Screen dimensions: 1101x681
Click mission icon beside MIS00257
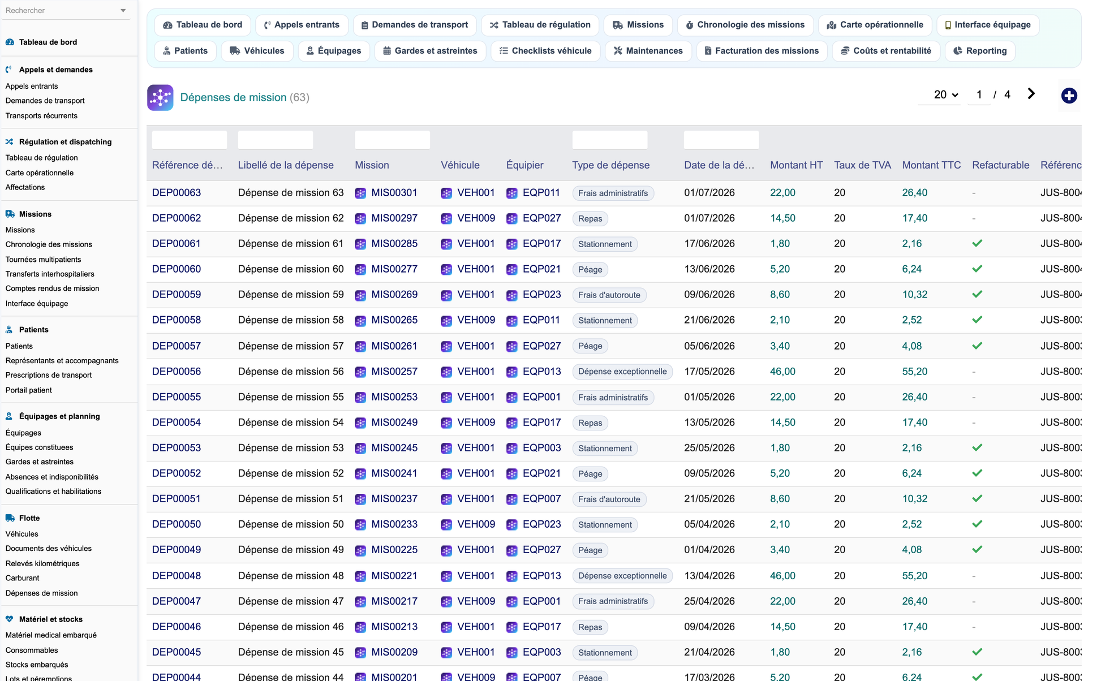tap(360, 372)
